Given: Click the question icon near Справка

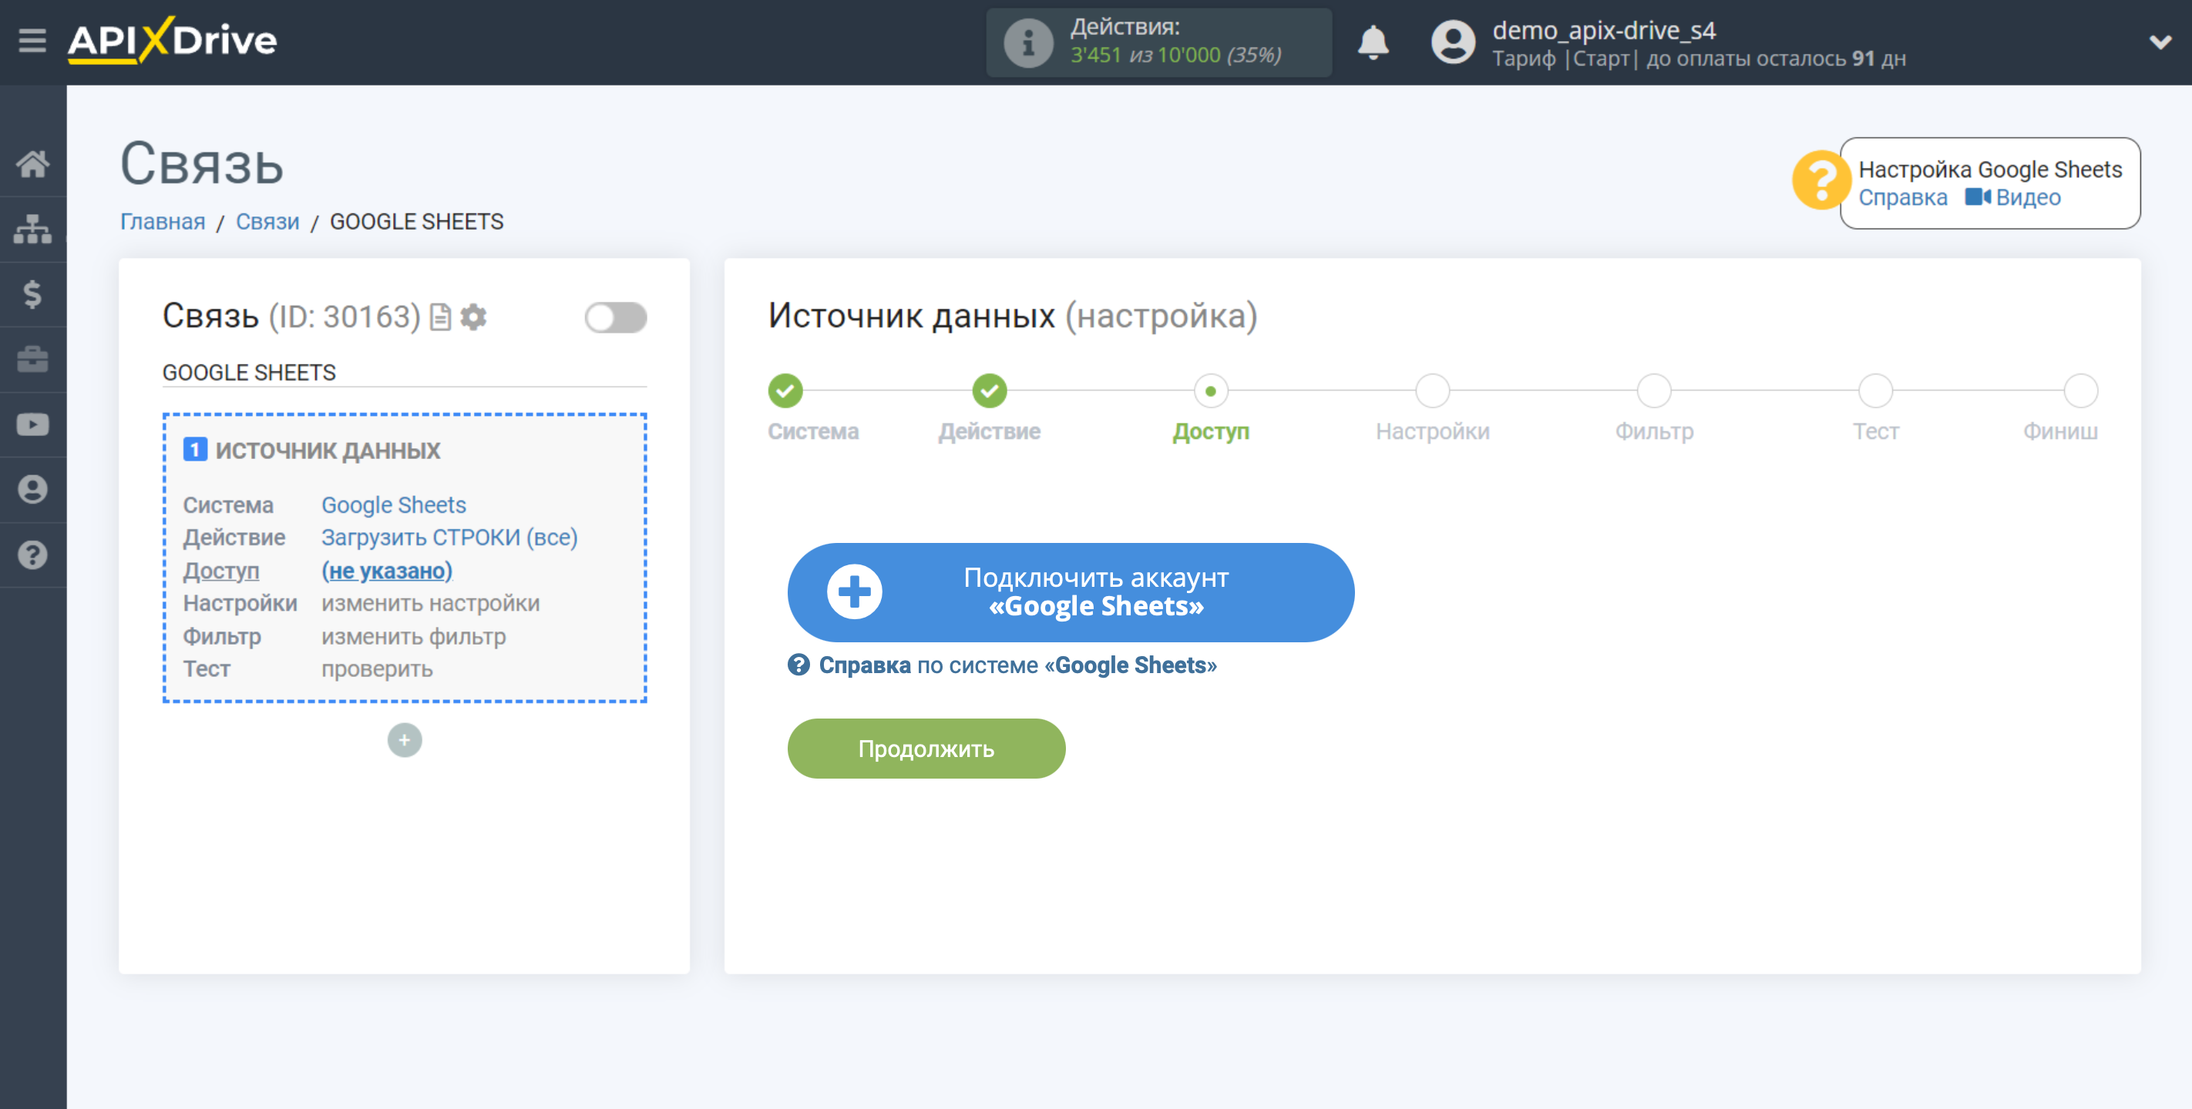Looking at the screenshot, I should (798, 665).
